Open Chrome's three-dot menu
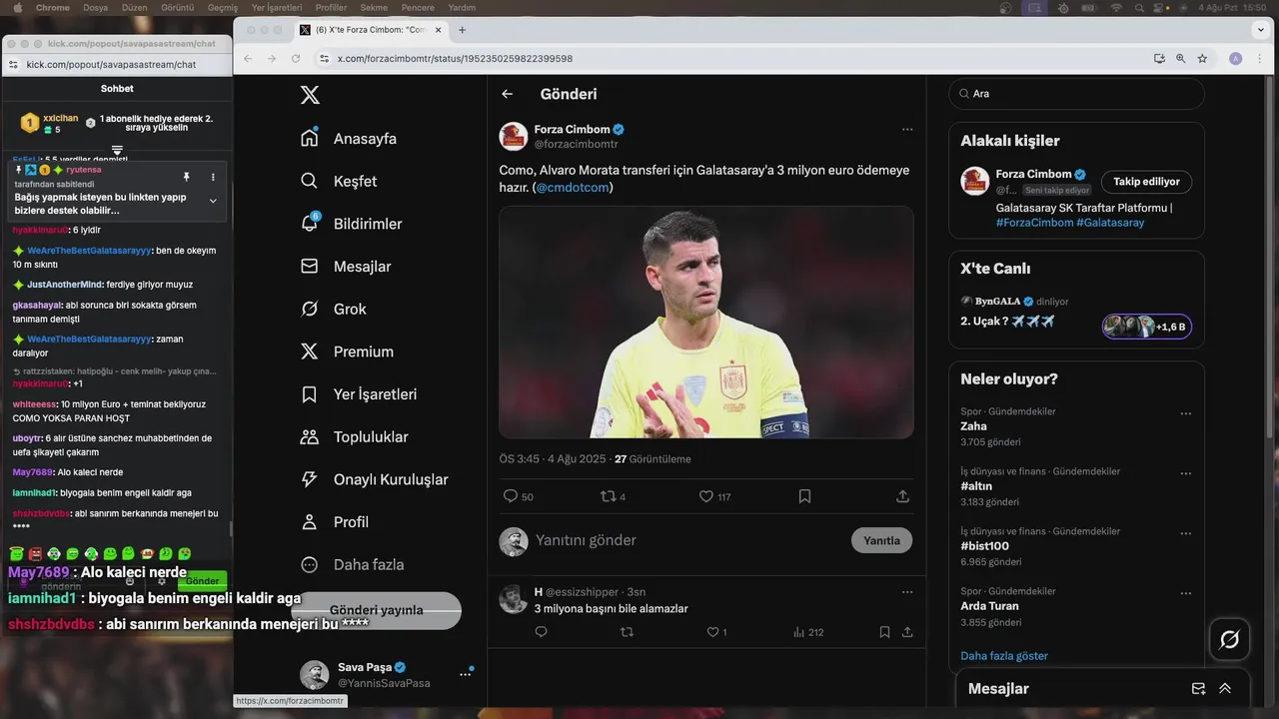Viewport: 1279px width, 719px height. click(1261, 59)
